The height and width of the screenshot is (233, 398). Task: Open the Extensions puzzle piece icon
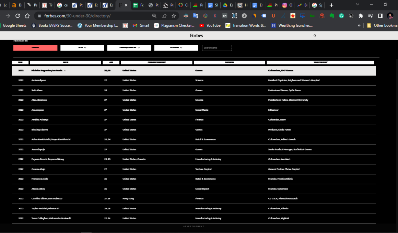click(x=361, y=16)
